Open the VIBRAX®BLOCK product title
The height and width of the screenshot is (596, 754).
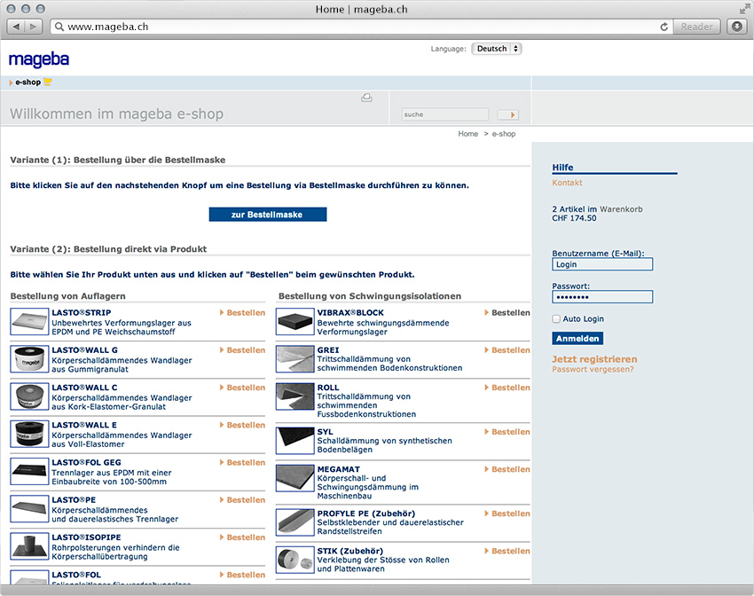[x=350, y=312]
